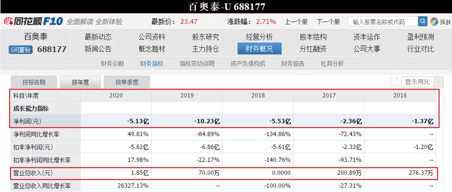Select the 按年度 tab
452x192 pixels.
click(x=80, y=82)
